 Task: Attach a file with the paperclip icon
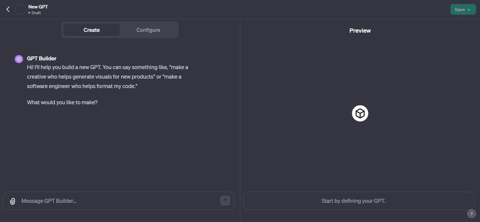coord(12,201)
